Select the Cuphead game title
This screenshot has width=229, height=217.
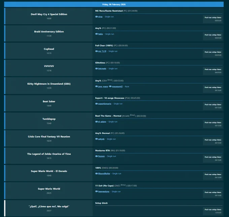click(x=49, y=49)
